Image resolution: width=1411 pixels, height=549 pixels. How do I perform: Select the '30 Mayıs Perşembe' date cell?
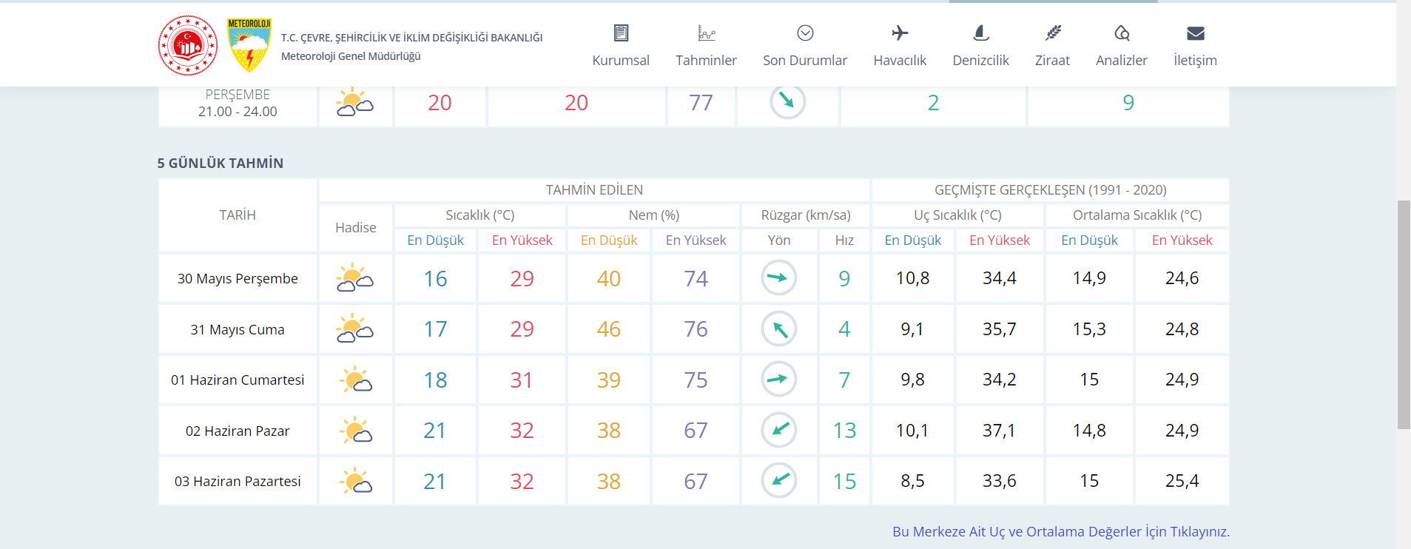tap(238, 278)
